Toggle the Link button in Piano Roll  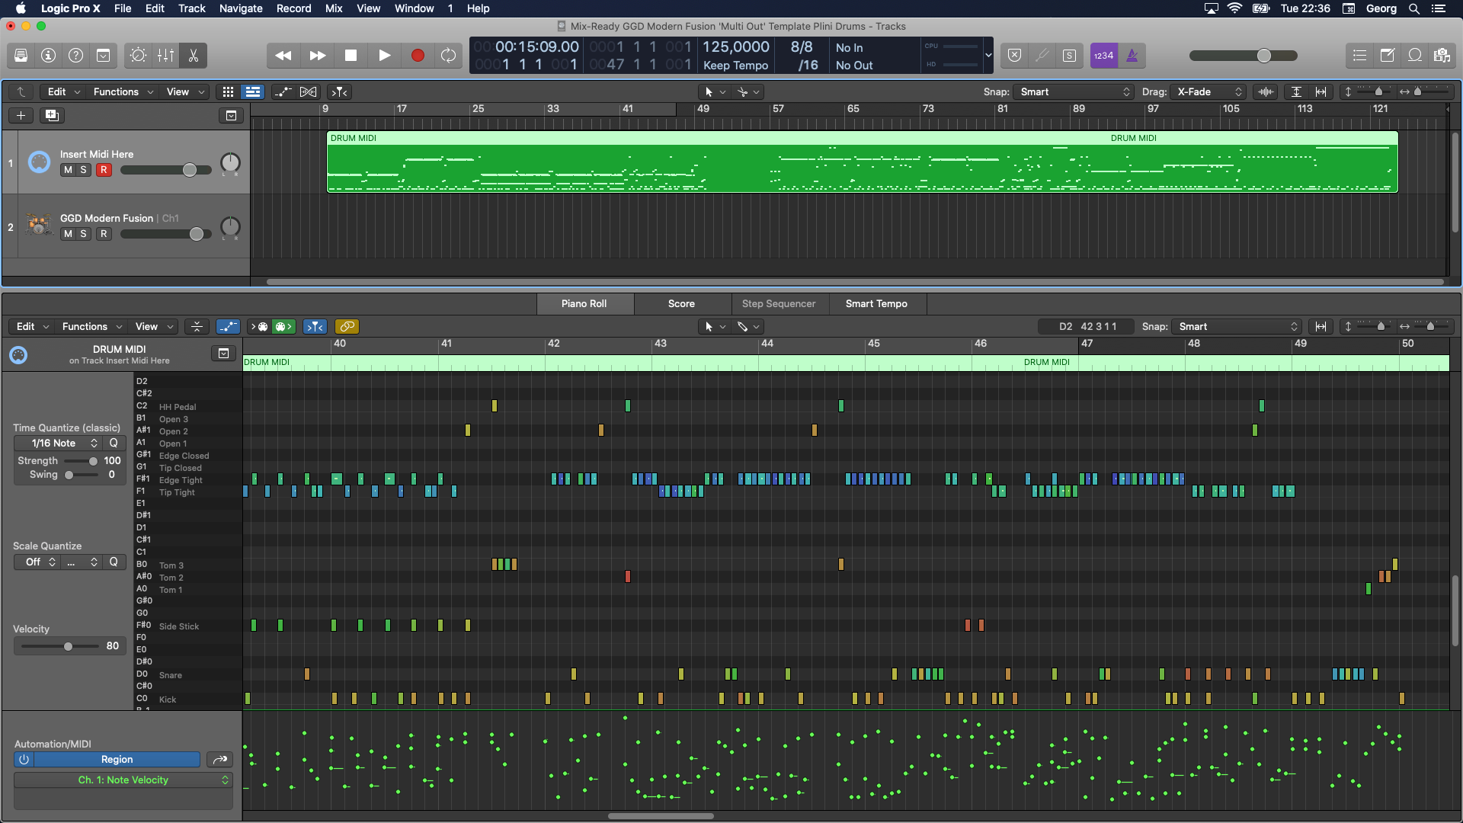(x=347, y=327)
